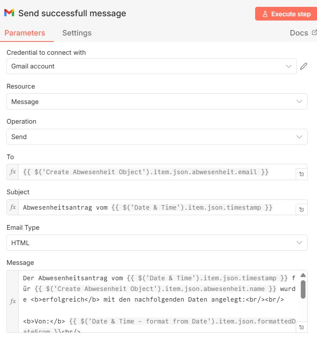
Task: Click the Execute step button
Action: pyautogui.click(x=286, y=14)
